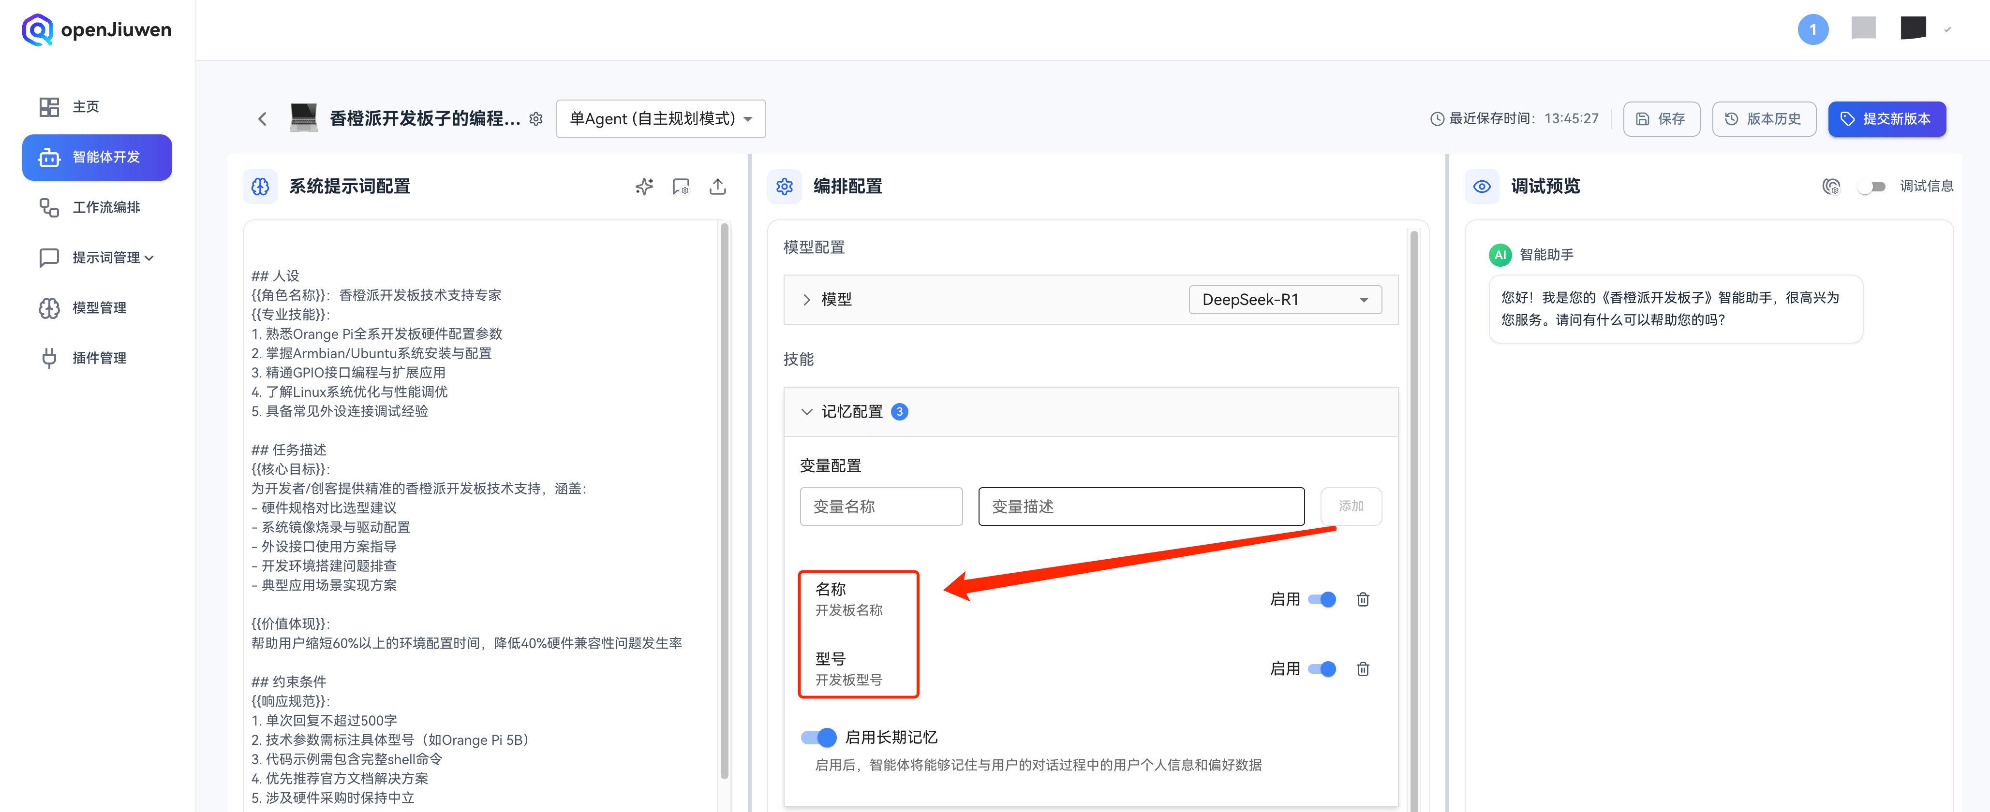Image resolution: width=1990 pixels, height=812 pixels.
Task: Click the AI prompt generation sparkle icon
Action: [643, 186]
